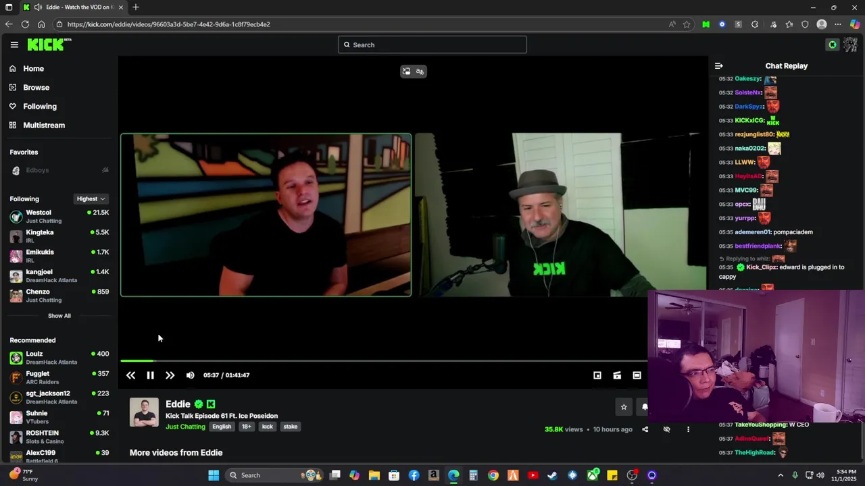Viewport: 865px width, 486px height.
Task: Share the video
Action: pos(645,429)
